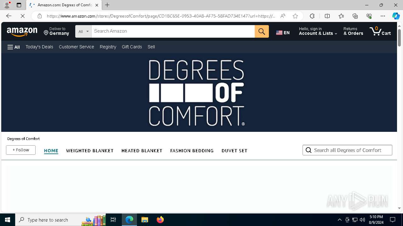The height and width of the screenshot is (226, 403).
Task: Add this page to favorites
Action: (295, 16)
